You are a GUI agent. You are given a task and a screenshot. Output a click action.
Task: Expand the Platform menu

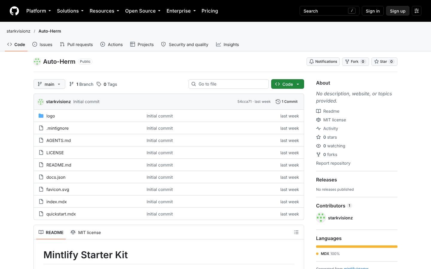[39, 11]
